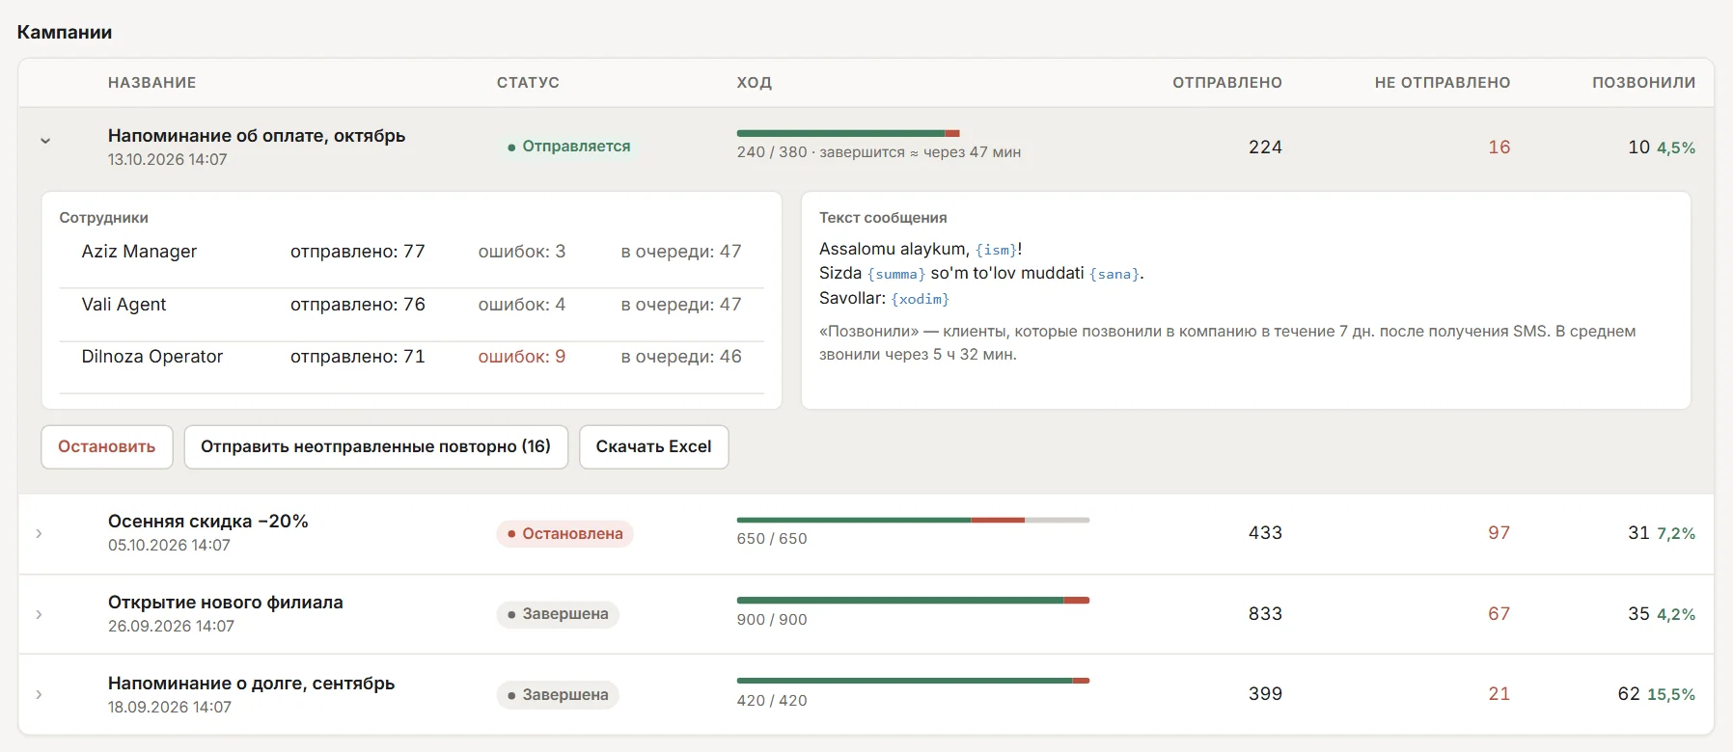
Task: Click the '{xodim}' placeholder in message text
Action: pos(921,299)
